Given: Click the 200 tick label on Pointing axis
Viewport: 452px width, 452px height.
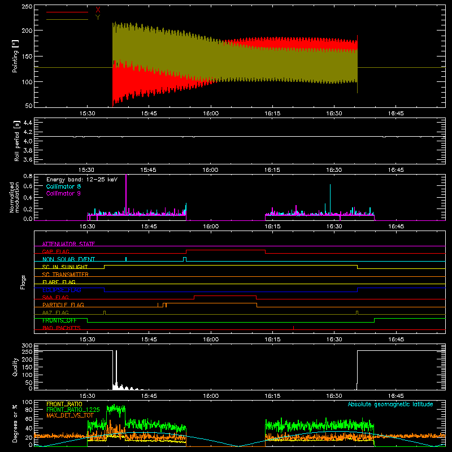Looking at the screenshot, I should (x=27, y=31).
